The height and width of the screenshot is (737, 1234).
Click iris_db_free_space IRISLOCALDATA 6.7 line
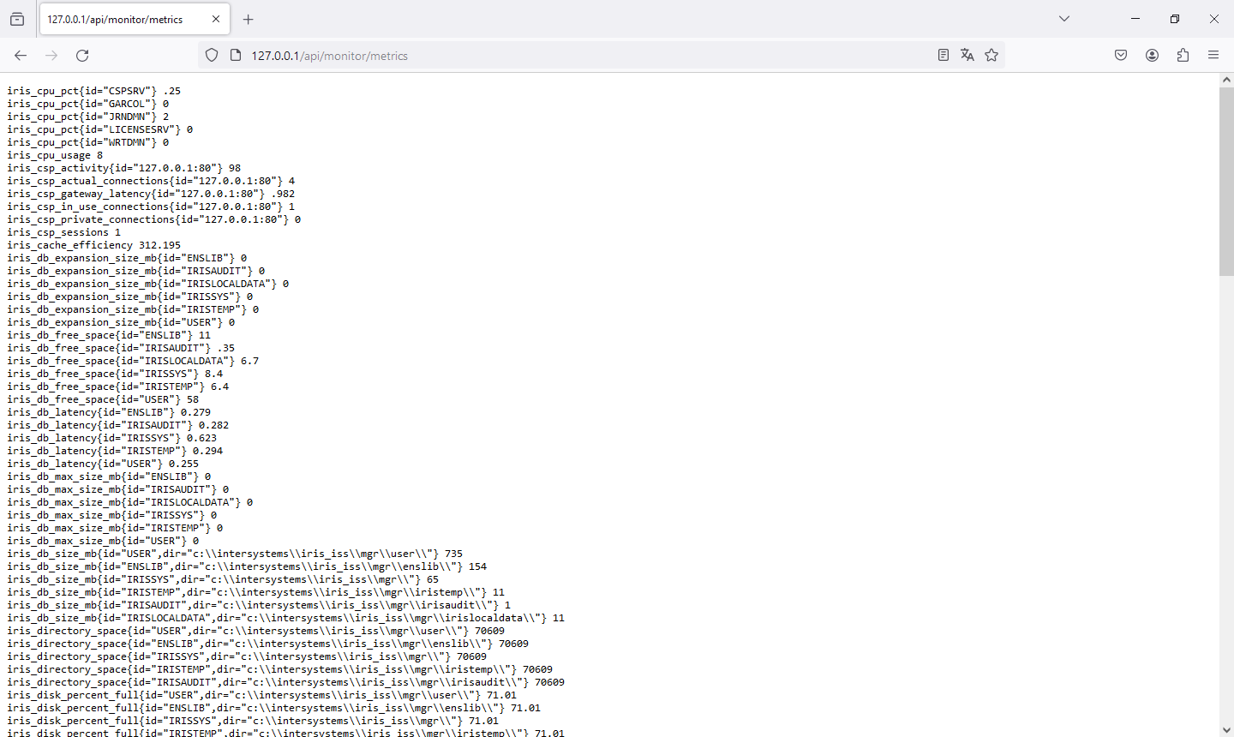tap(133, 361)
